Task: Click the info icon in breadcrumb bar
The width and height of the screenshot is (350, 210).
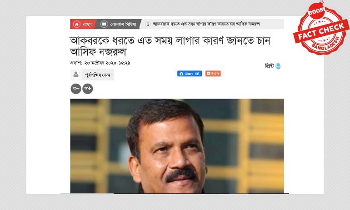Action: coord(148,24)
